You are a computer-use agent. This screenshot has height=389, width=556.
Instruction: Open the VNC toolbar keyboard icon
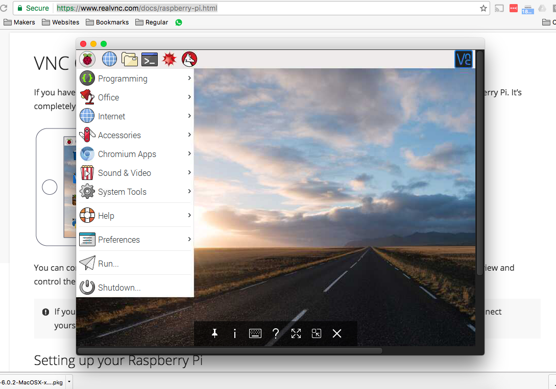click(255, 333)
